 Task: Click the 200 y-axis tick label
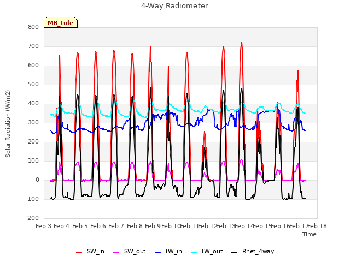33,142
